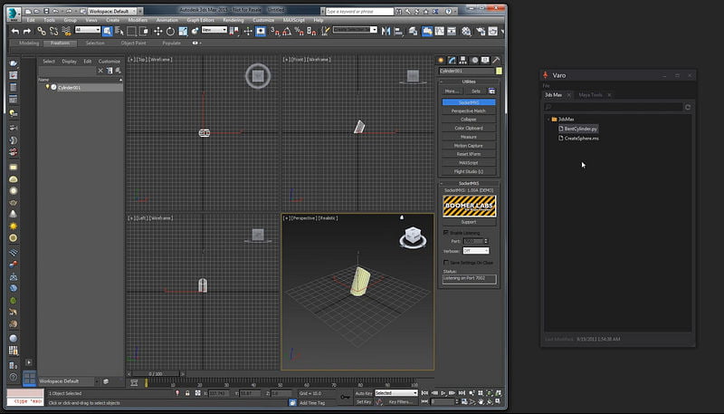Click the Reset XForm button
Image resolution: width=724 pixels, height=414 pixels.
pyautogui.click(x=468, y=154)
